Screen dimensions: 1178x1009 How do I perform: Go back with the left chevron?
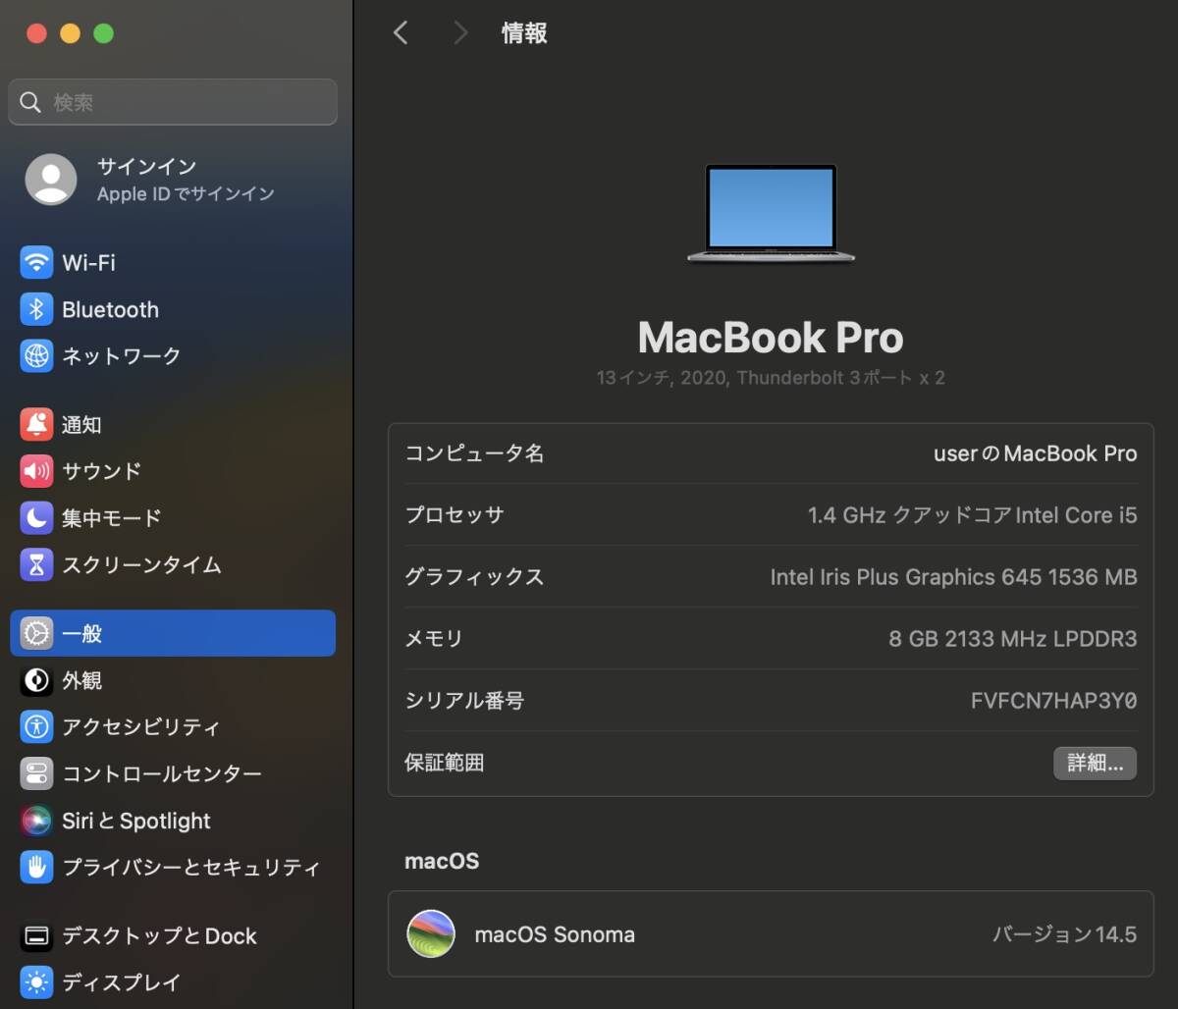(400, 32)
